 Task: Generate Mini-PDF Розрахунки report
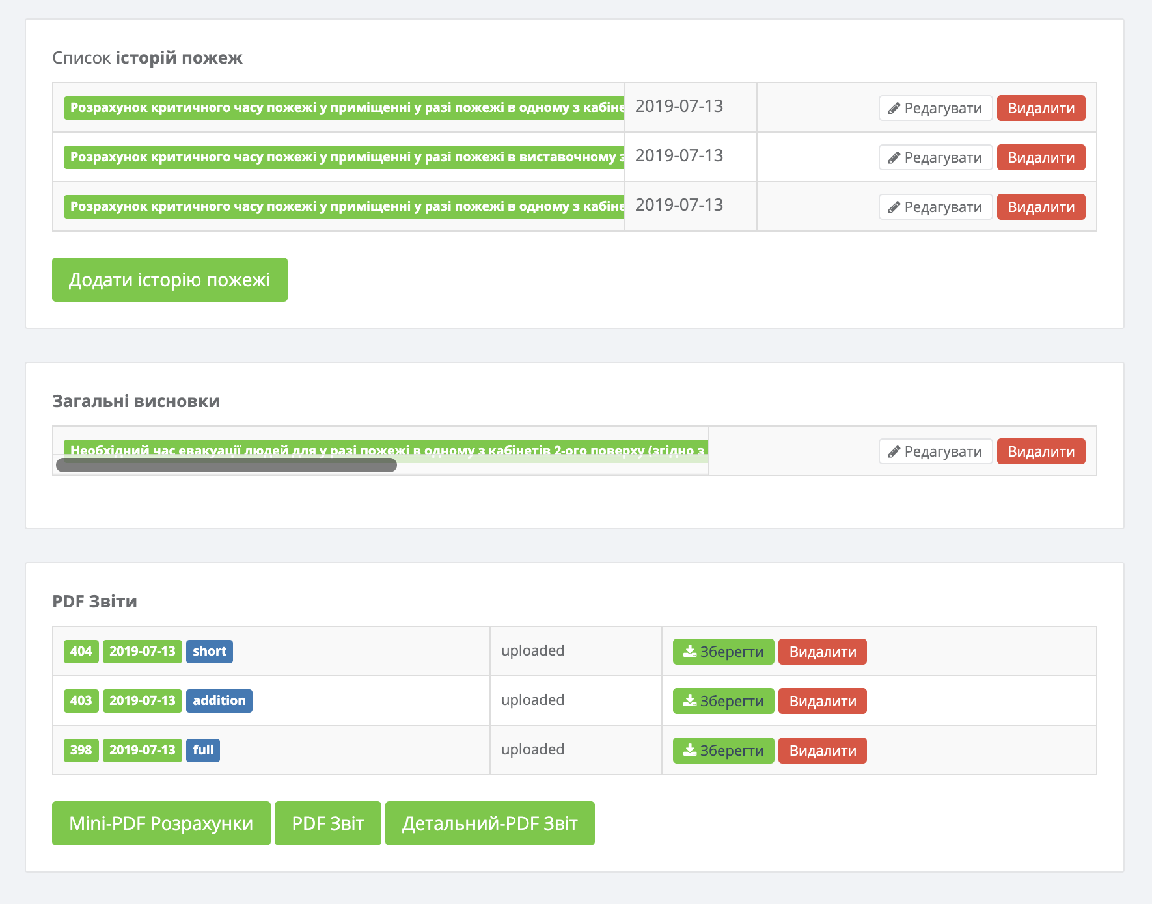click(x=161, y=823)
